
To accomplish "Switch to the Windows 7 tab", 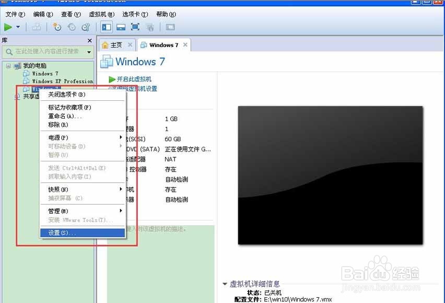I will pos(164,45).
